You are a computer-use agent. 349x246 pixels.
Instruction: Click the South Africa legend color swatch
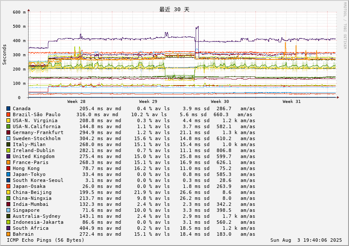(x=8, y=228)
